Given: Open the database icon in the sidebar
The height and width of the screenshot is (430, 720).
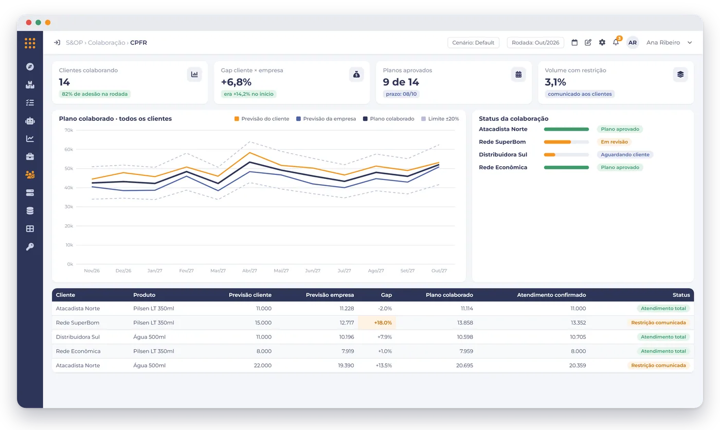Looking at the screenshot, I should tap(30, 210).
